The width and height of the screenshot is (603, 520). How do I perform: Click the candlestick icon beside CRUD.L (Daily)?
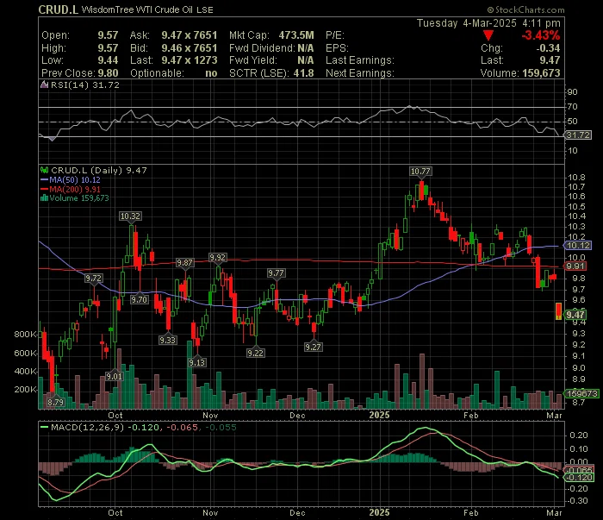(x=44, y=170)
